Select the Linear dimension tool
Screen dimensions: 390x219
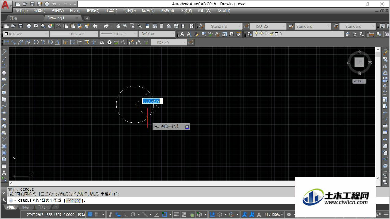point(6,42)
